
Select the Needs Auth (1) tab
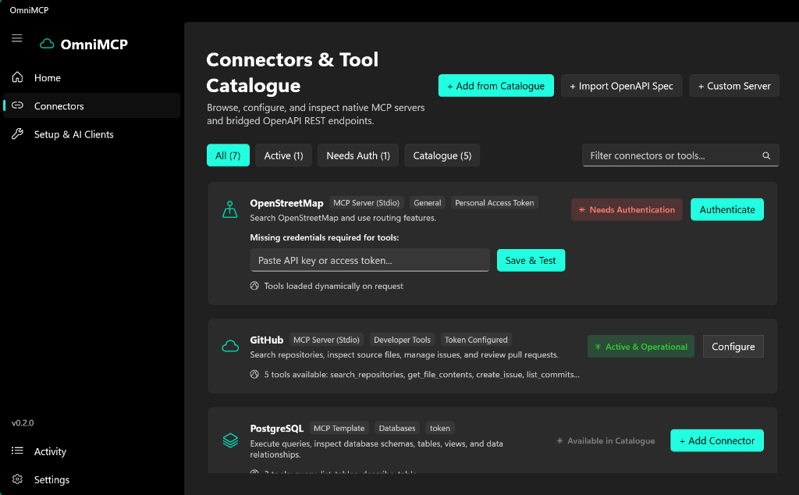tap(357, 155)
